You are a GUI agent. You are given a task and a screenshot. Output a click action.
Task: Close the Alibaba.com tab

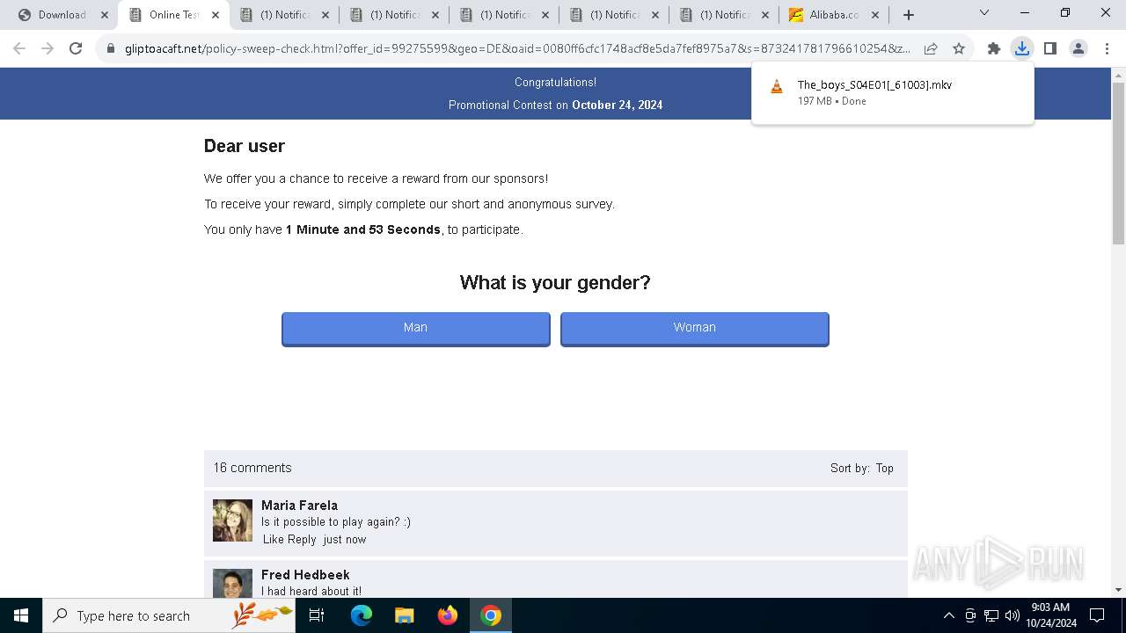tap(875, 15)
